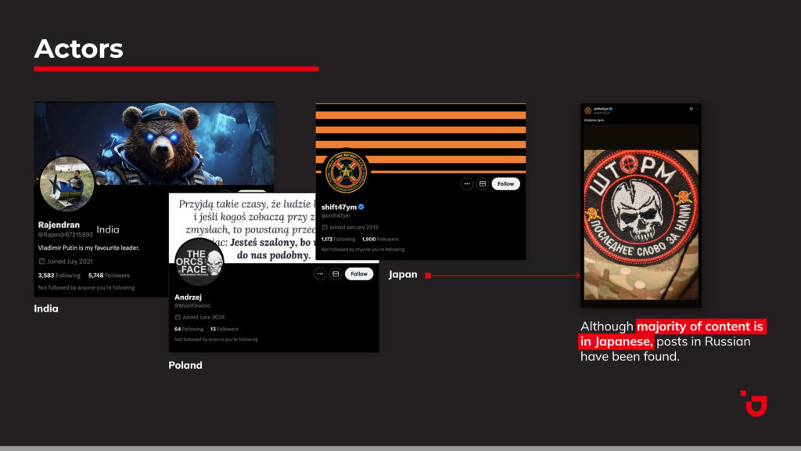801x451 pixels.
Task: Open shift47ym's 1,900 Followers list
Action: (380, 239)
